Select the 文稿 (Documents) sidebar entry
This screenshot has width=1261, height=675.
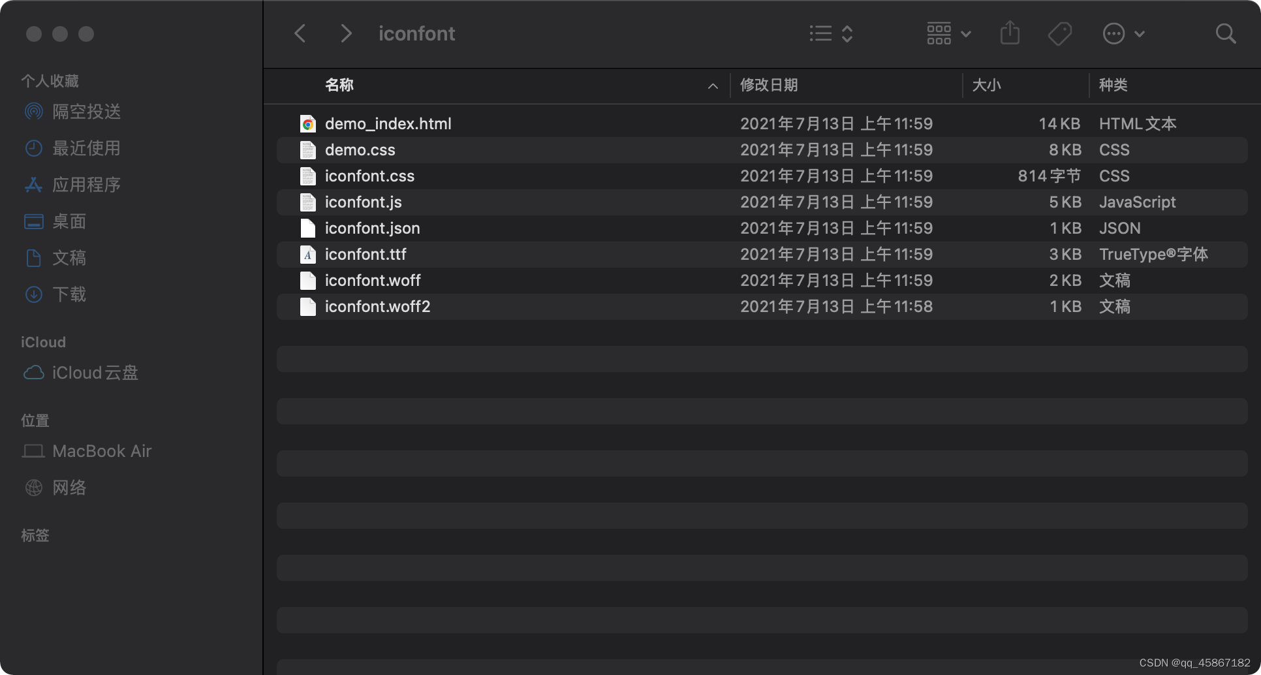(70, 258)
